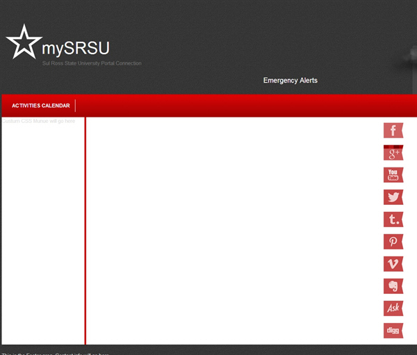The image size is (417, 355).
Task: Open the Activities Calendar menu item
Action: [x=40, y=106]
